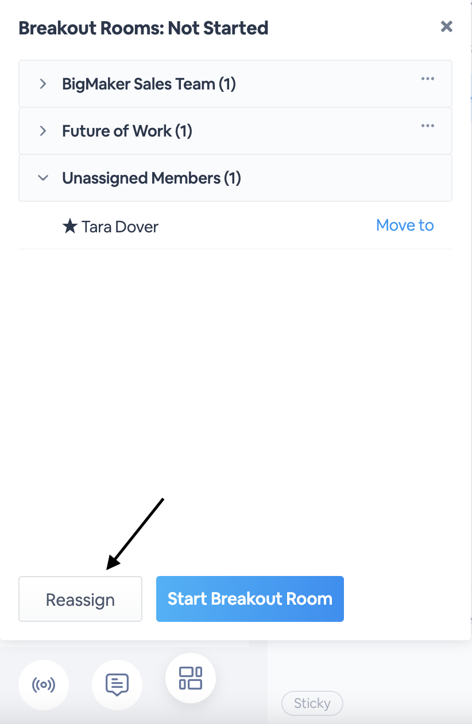The image size is (472, 724).
Task: Select the participant name Tara Dover
Action: [x=120, y=227]
